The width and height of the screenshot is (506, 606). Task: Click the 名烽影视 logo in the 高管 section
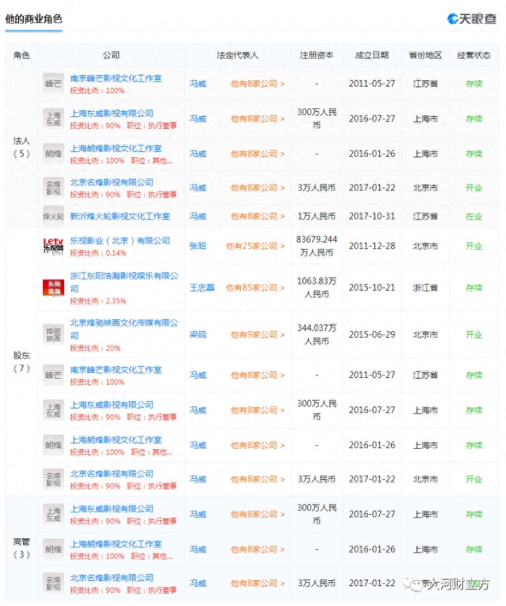click(54, 583)
